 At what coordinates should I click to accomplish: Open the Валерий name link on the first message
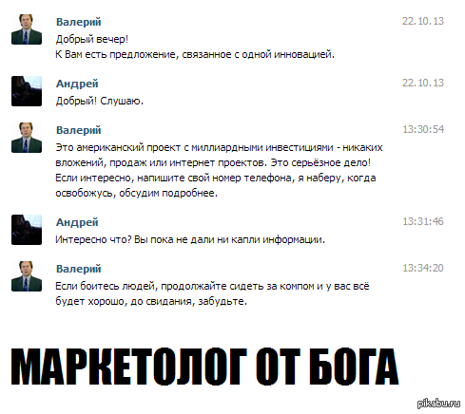click(x=79, y=22)
